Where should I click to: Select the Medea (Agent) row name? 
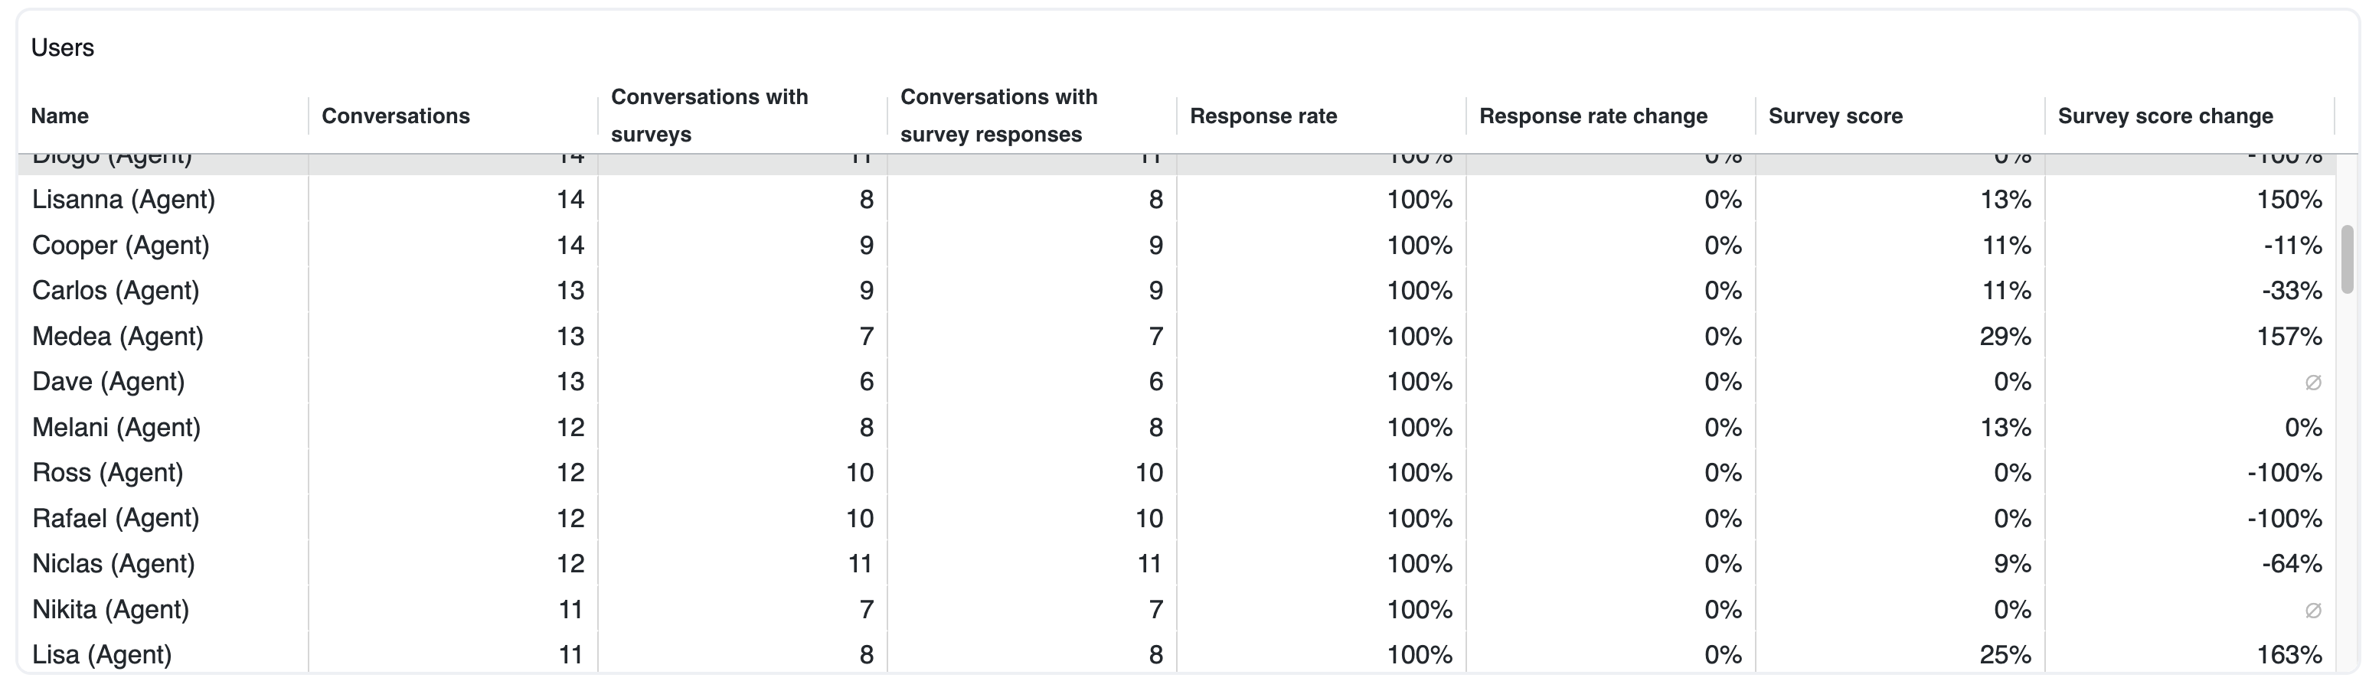(118, 337)
